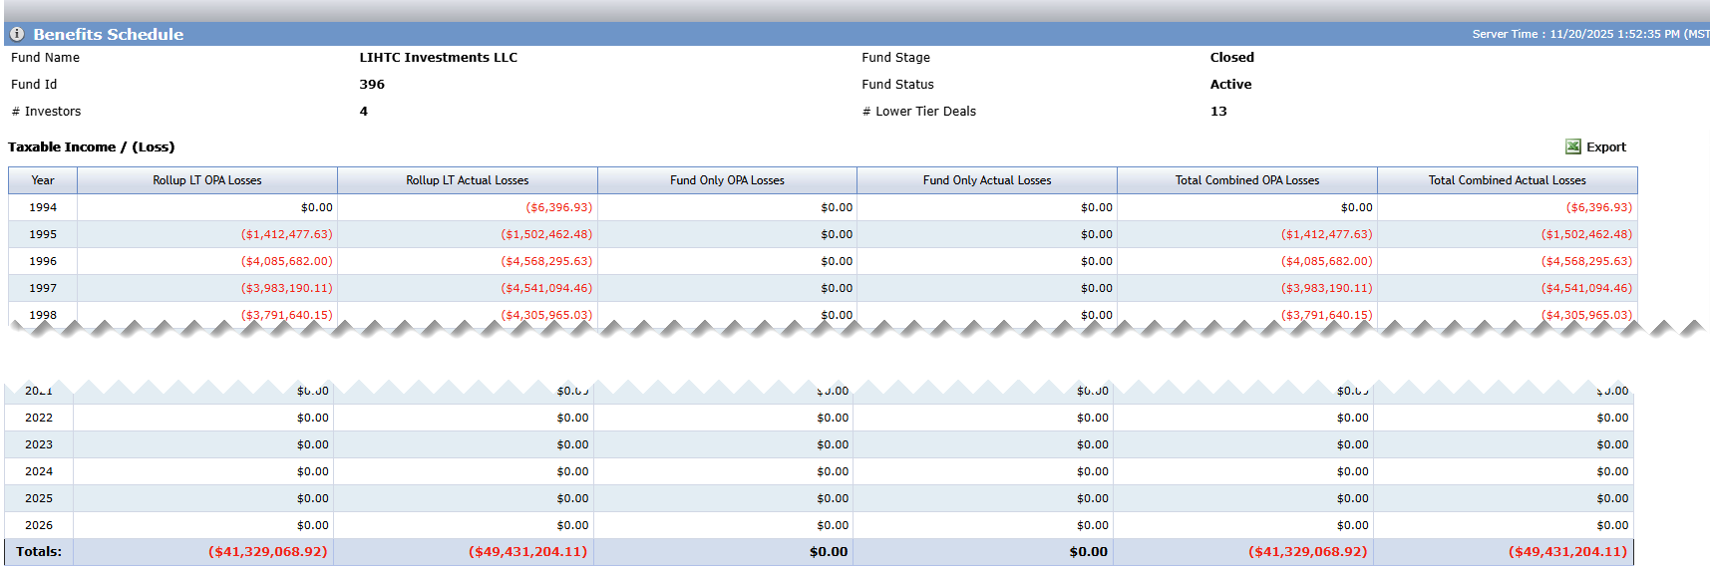Click the Benefits Schedule title
Screen dimensions: 1710x569
[109, 34]
